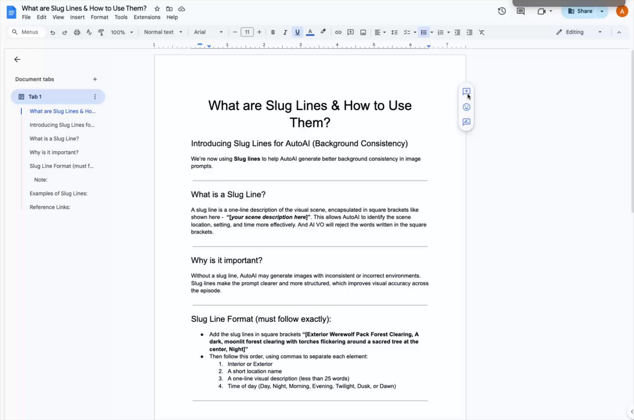Open the text color picker
This screenshot has height=420, width=634.
[310, 32]
